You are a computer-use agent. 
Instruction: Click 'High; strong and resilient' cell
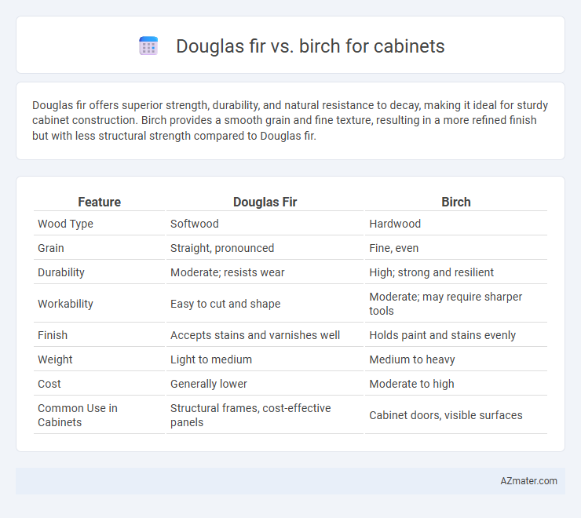pos(431,272)
